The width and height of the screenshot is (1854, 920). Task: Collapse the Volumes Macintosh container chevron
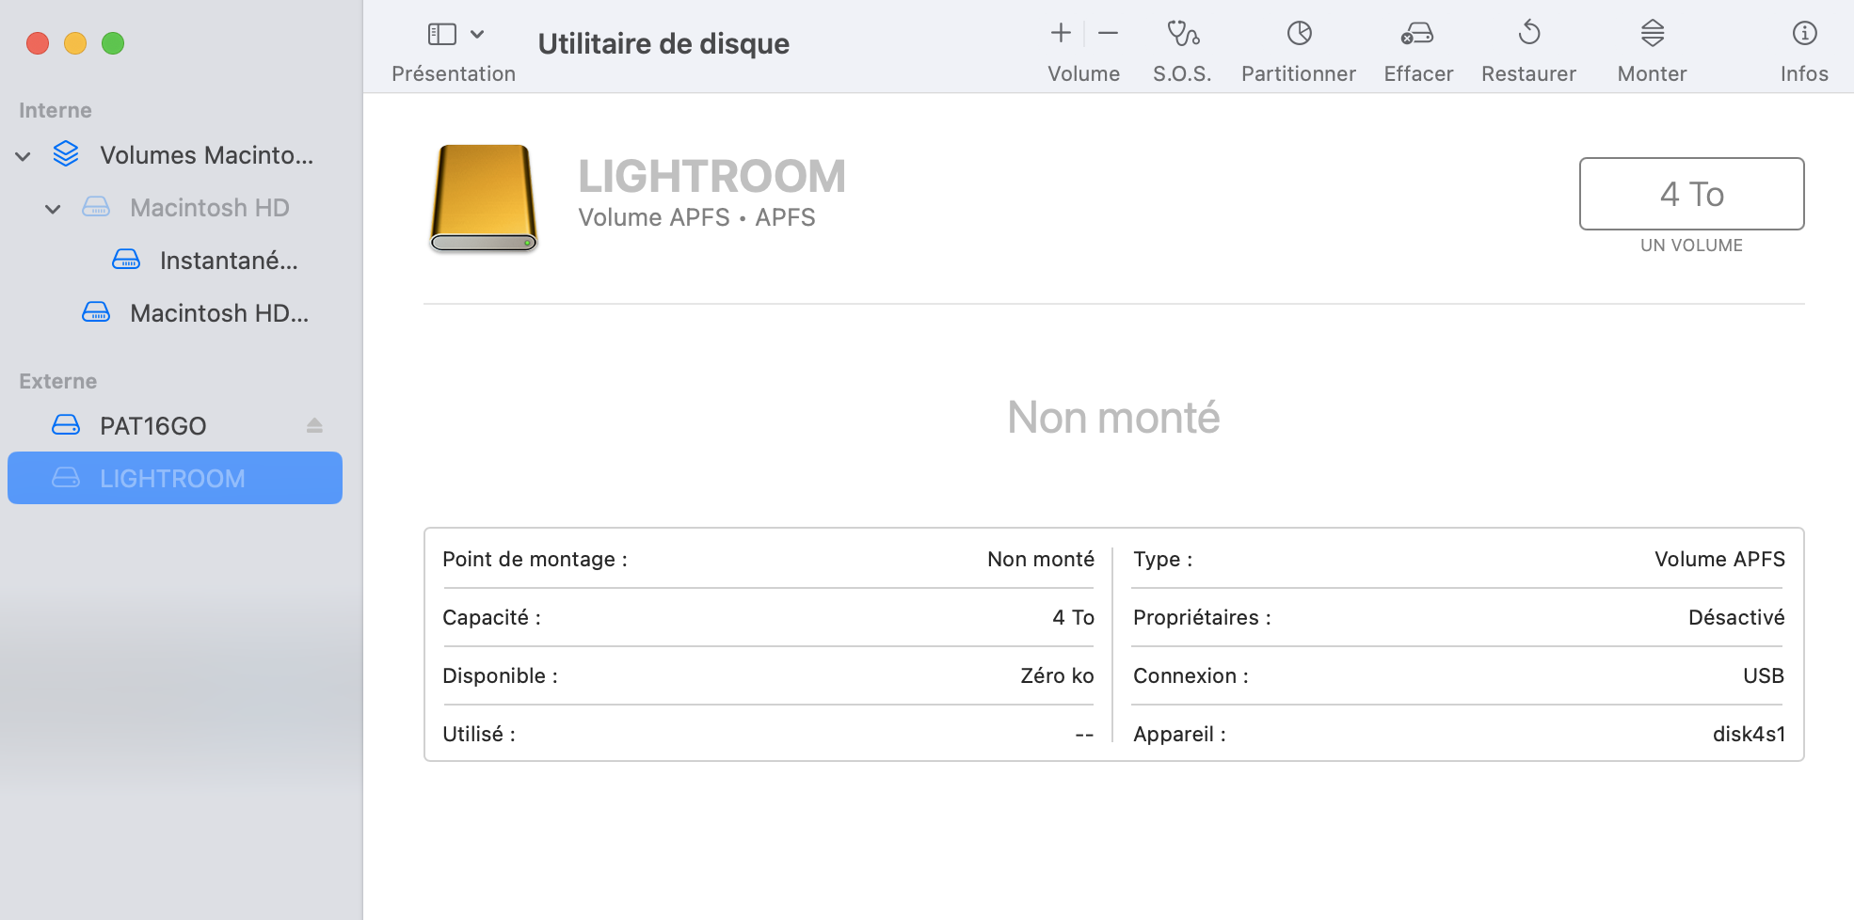24,156
